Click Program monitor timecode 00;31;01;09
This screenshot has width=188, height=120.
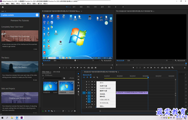[x=120, y=61]
